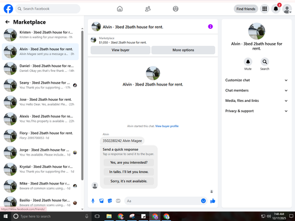Viewport: 295px width, 221px height.
Task: Click the Facebook logo icon
Action: coord(8,9)
